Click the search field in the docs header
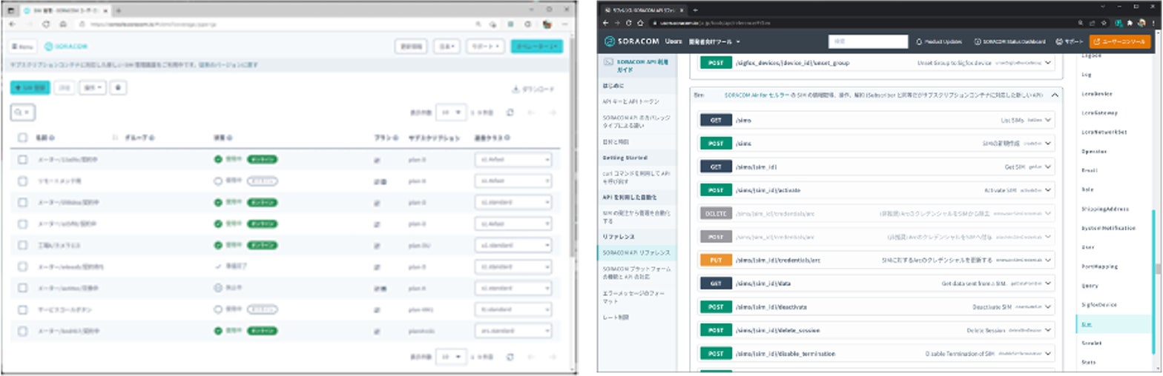 (867, 41)
